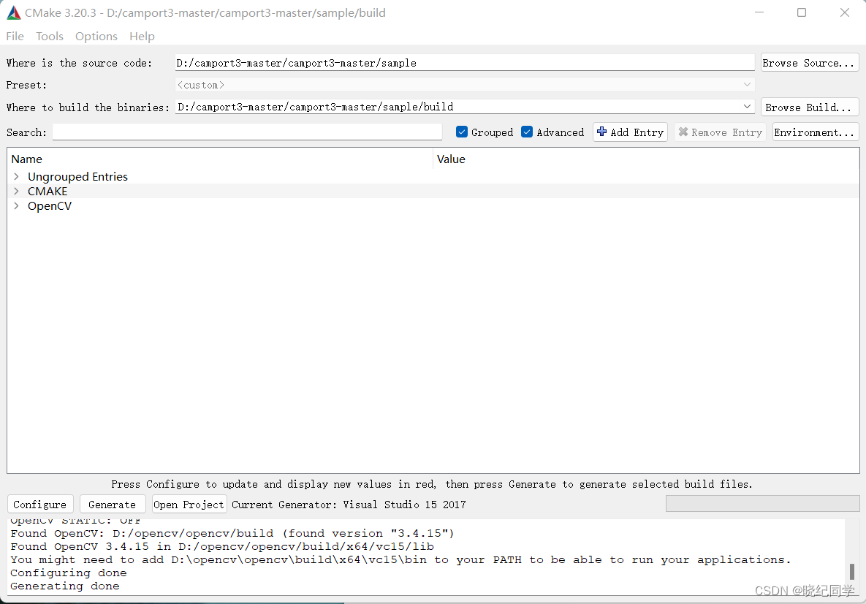Maximize the CMake window

click(x=802, y=12)
